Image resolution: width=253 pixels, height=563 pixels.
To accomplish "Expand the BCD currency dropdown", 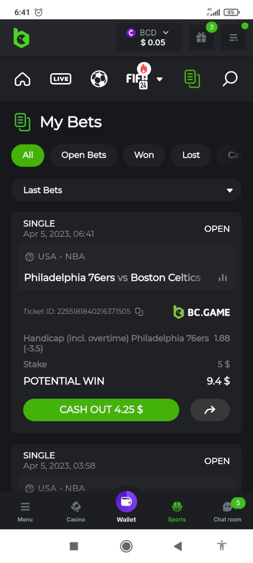I will [149, 38].
